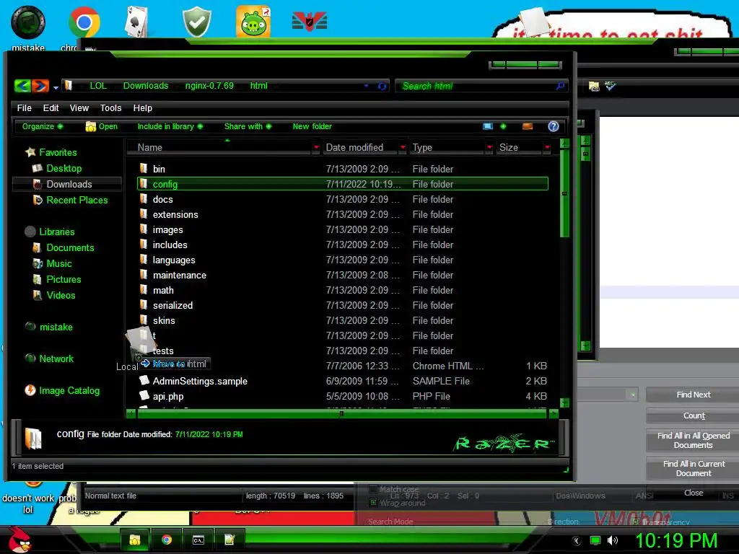Go back with the green back arrow
Screen dimensions: 739x554
point(22,86)
